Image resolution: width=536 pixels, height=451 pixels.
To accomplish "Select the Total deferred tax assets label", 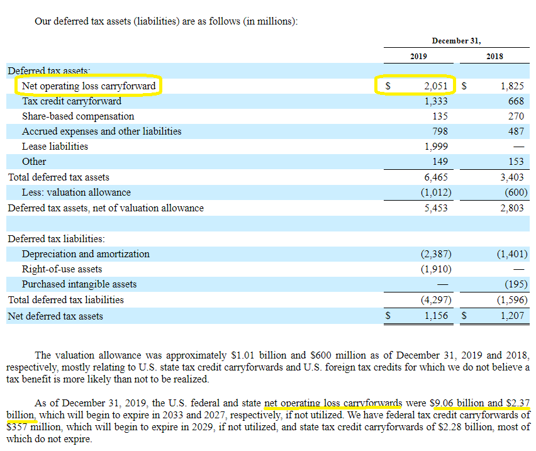I will click(59, 177).
